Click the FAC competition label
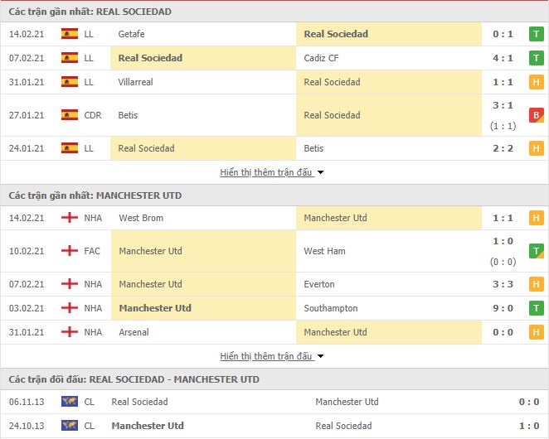This screenshot has height=439, width=549. 92,251
